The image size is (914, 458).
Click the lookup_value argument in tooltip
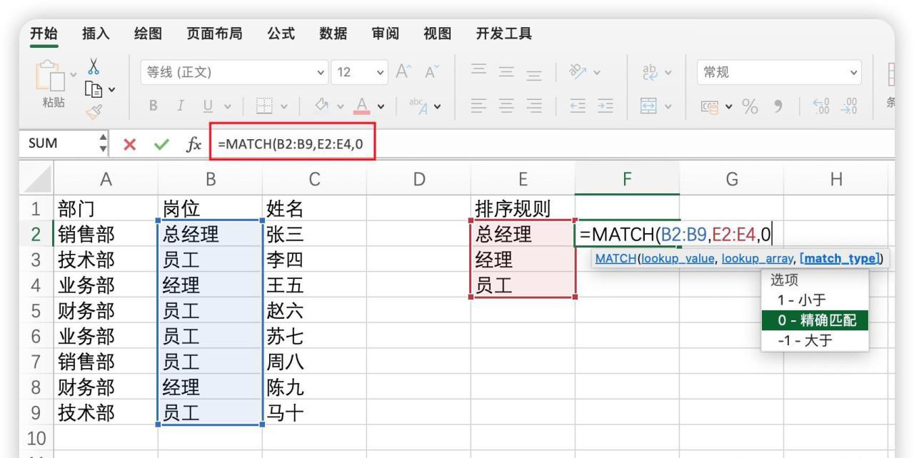(678, 258)
